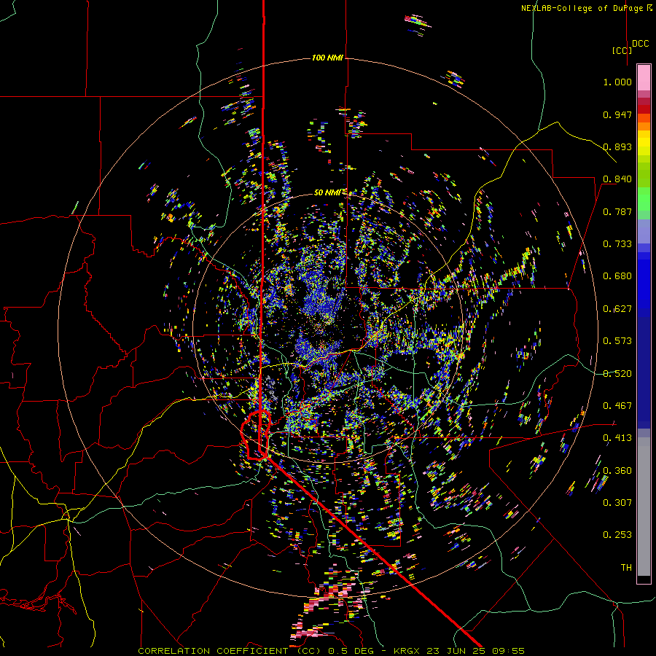This screenshot has height=656, width=656.
Task: Click the [CC] label above the color scale
Action: (622, 50)
